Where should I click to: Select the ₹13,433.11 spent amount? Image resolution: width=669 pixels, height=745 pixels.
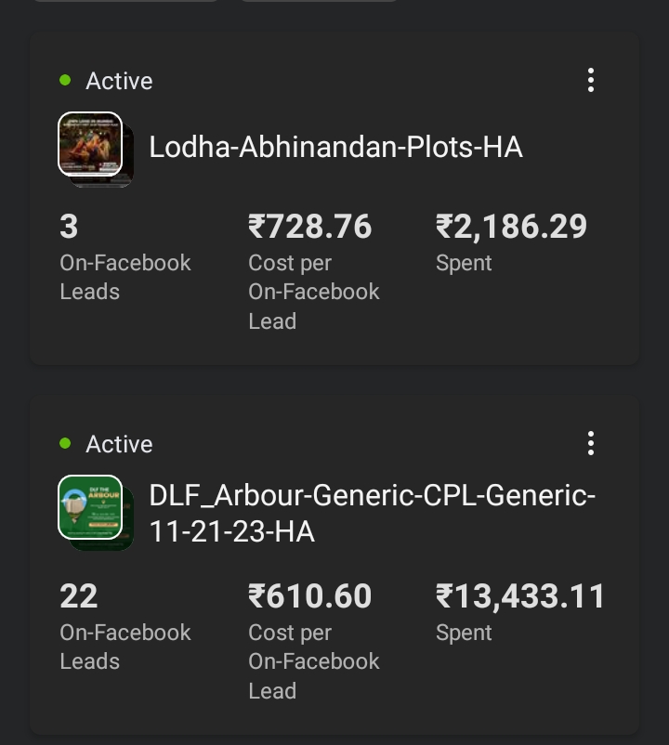point(520,596)
